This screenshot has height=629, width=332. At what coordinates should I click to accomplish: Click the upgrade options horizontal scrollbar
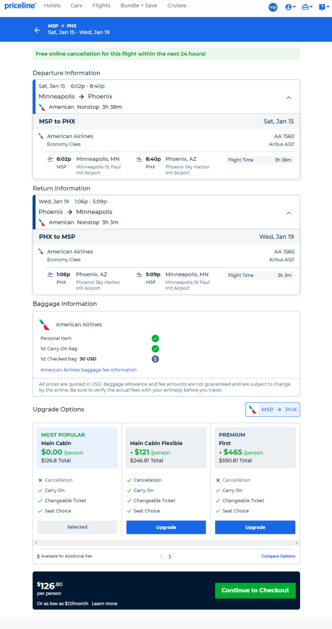(x=166, y=543)
